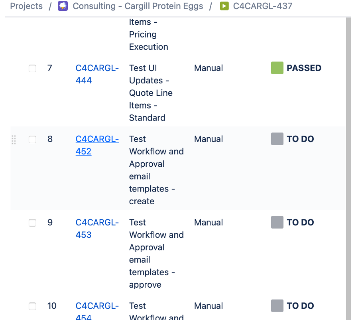Viewport: 362px width, 320px height.
Task: Select checkbox for test row 7
Action: [x=32, y=68]
